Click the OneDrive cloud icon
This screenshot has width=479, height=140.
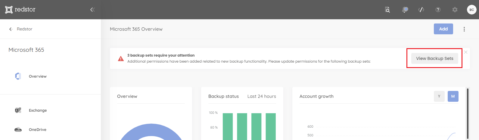click(18, 130)
